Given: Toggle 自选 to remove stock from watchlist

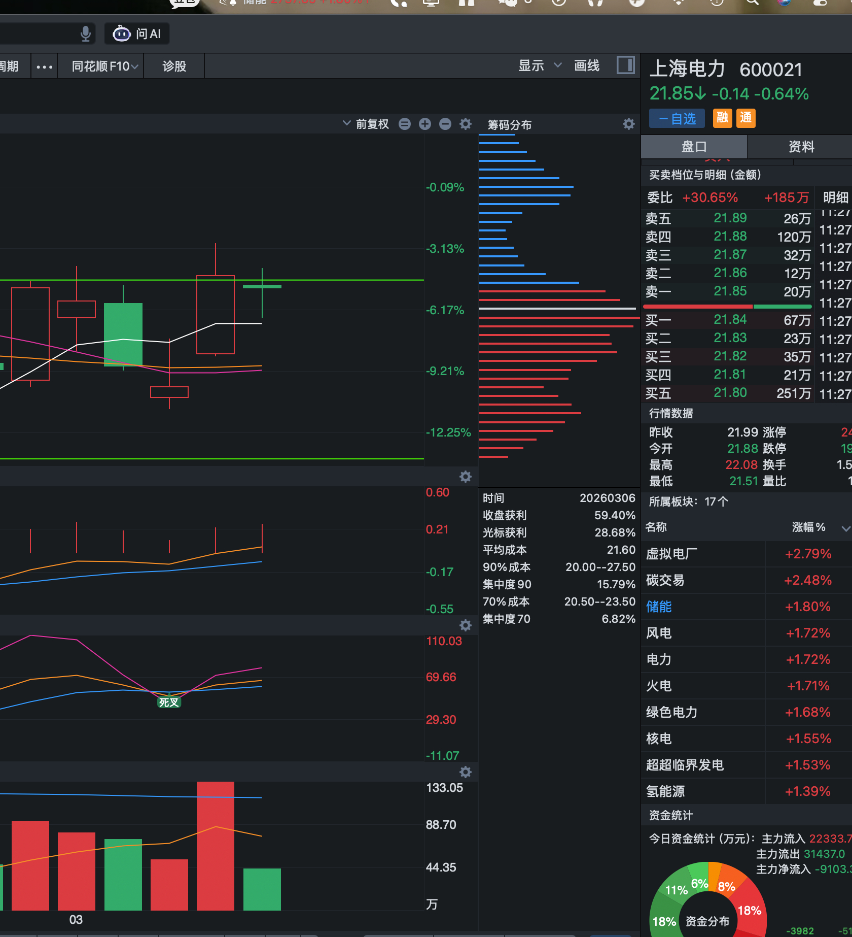Looking at the screenshot, I should [677, 118].
